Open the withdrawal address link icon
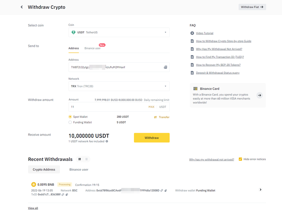282x216 pixels. 162,190
